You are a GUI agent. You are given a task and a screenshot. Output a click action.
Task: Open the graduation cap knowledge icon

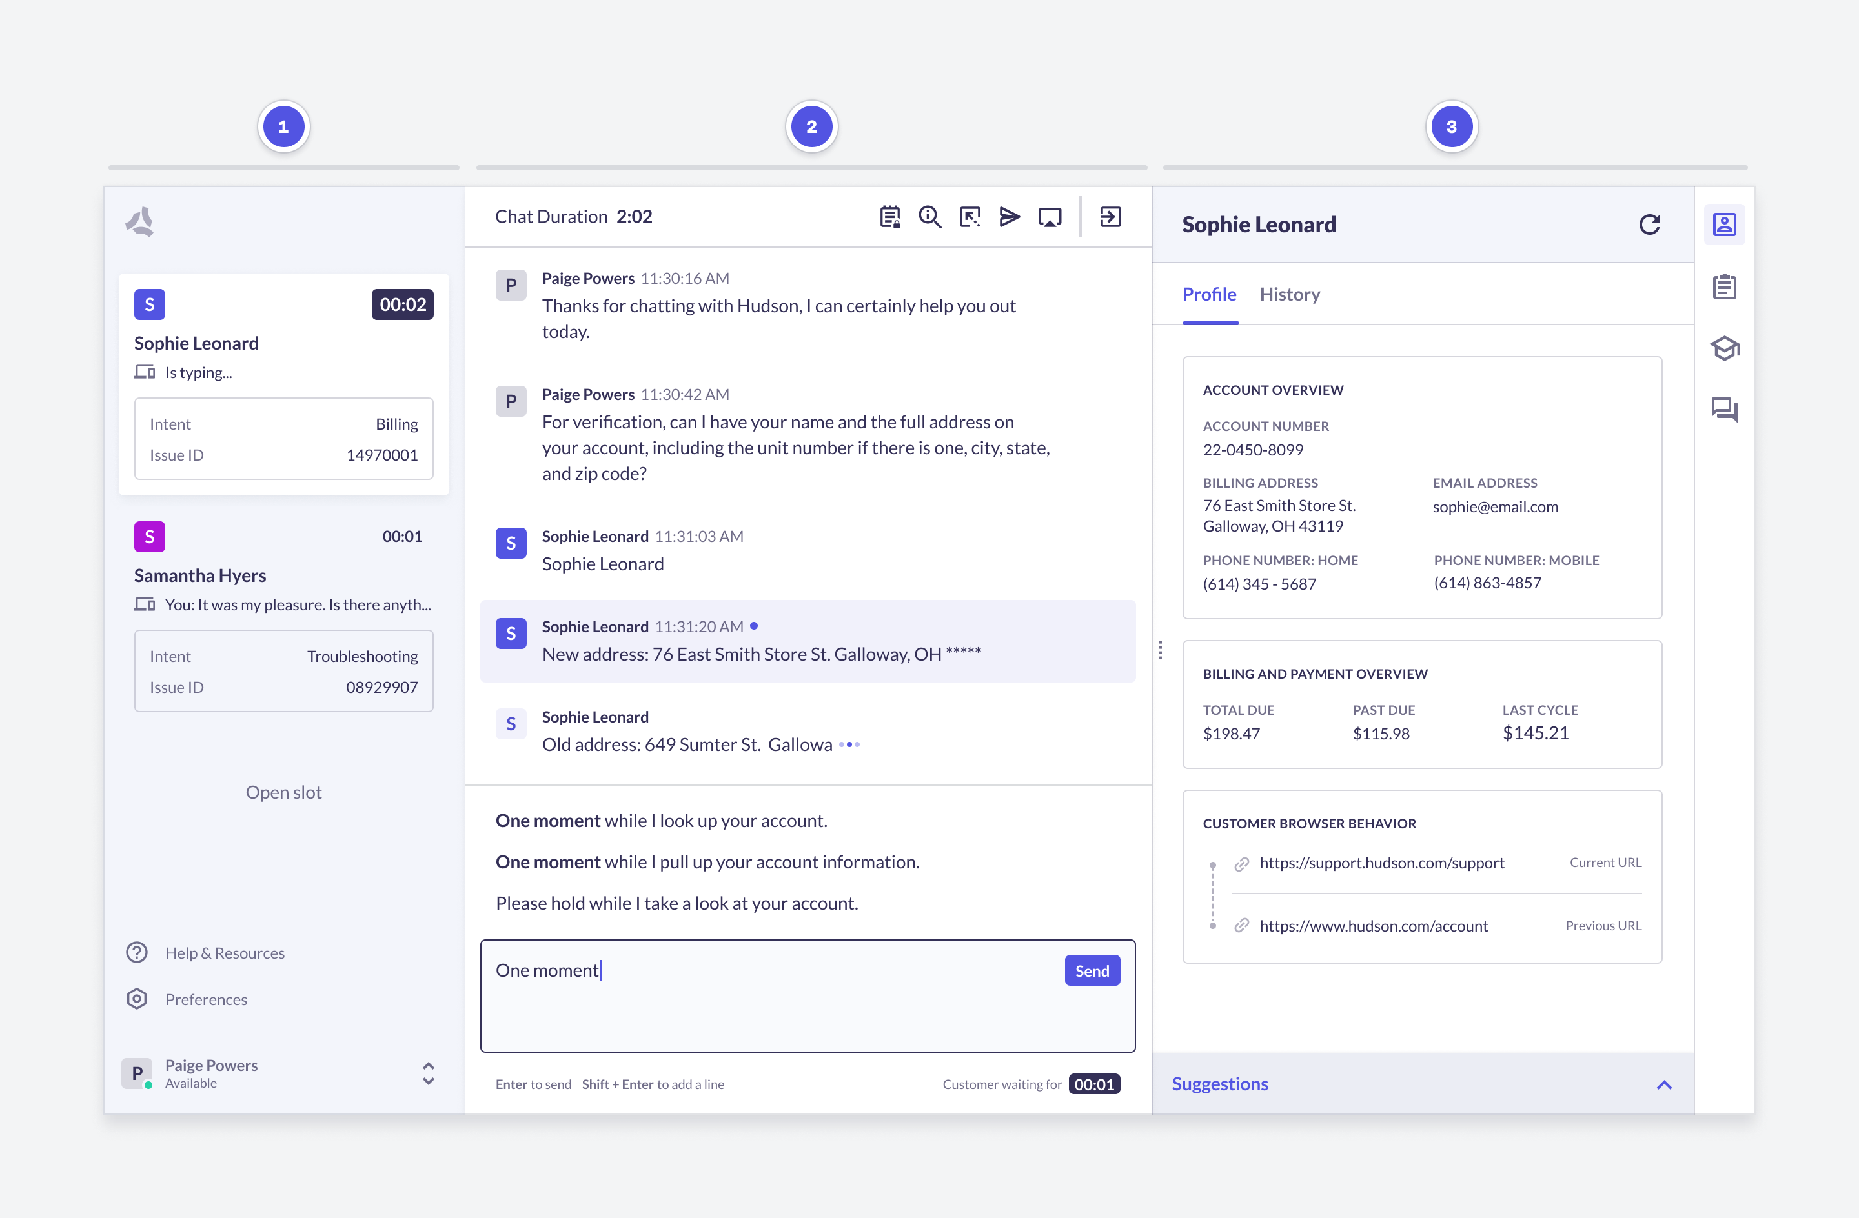pyautogui.click(x=1724, y=348)
